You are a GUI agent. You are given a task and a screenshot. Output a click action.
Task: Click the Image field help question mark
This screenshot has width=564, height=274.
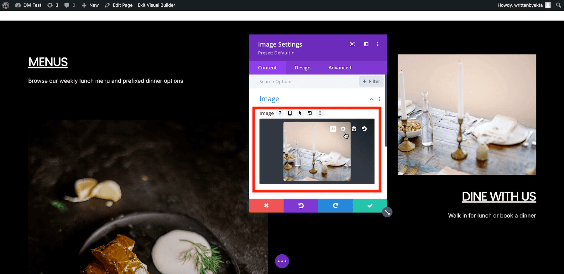click(x=280, y=113)
